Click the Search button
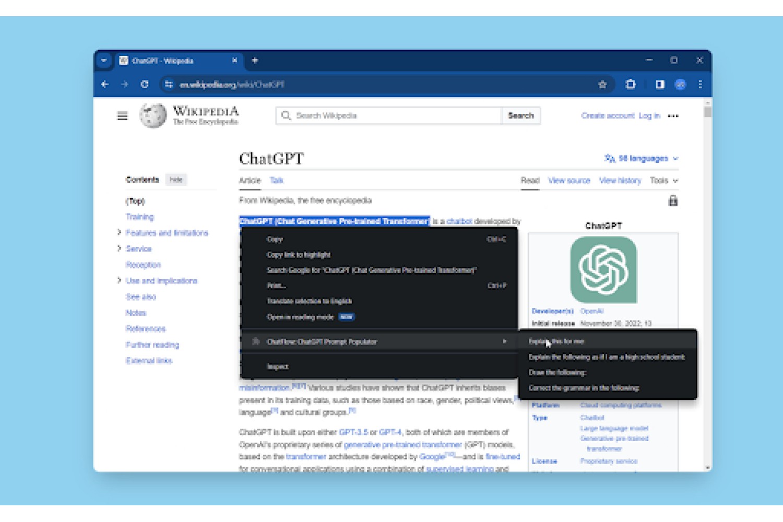783x522 pixels. pyautogui.click(x=521, y=115)
